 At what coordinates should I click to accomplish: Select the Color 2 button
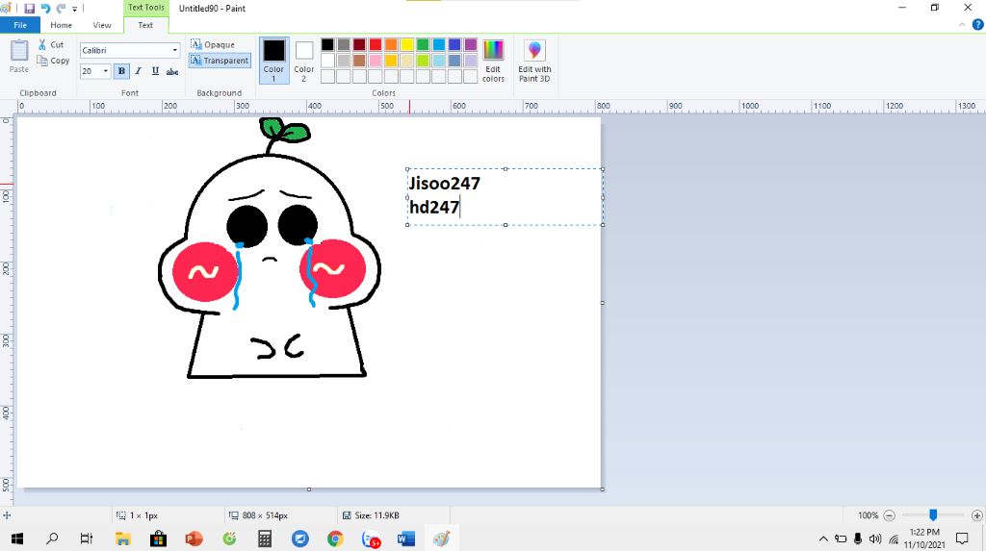pyautogui.click(x=304, y=60)
